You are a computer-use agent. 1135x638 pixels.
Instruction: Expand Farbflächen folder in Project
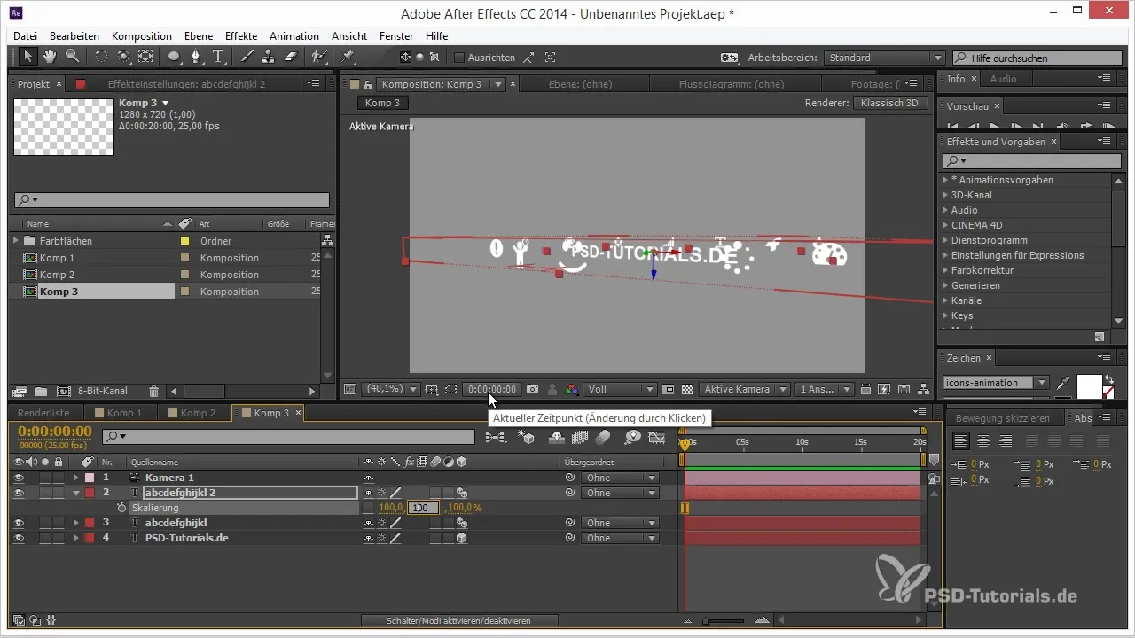16,240
